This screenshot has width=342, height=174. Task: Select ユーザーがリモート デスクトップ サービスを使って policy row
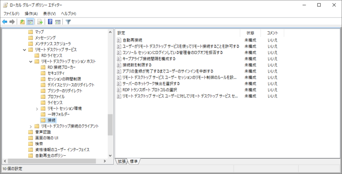click(x=181, y=46)
